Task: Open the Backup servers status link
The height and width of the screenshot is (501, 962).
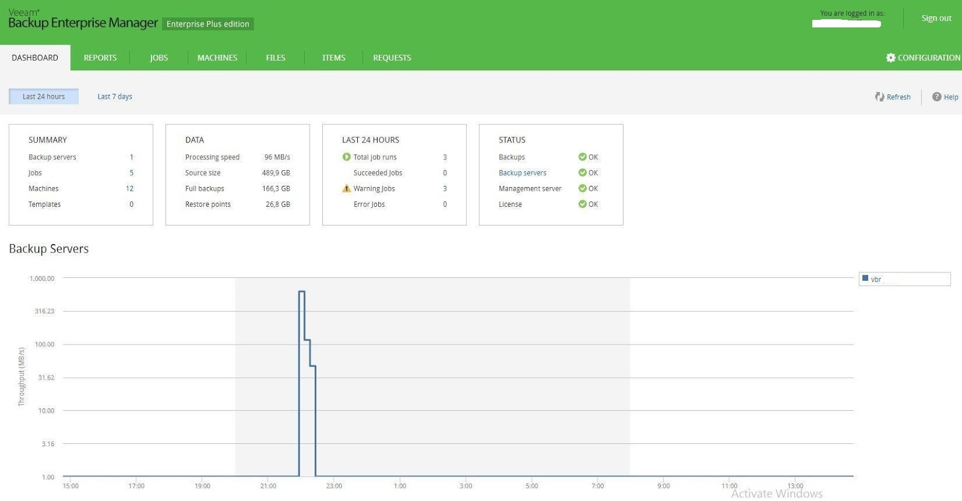Action: [x=522, y=173]
